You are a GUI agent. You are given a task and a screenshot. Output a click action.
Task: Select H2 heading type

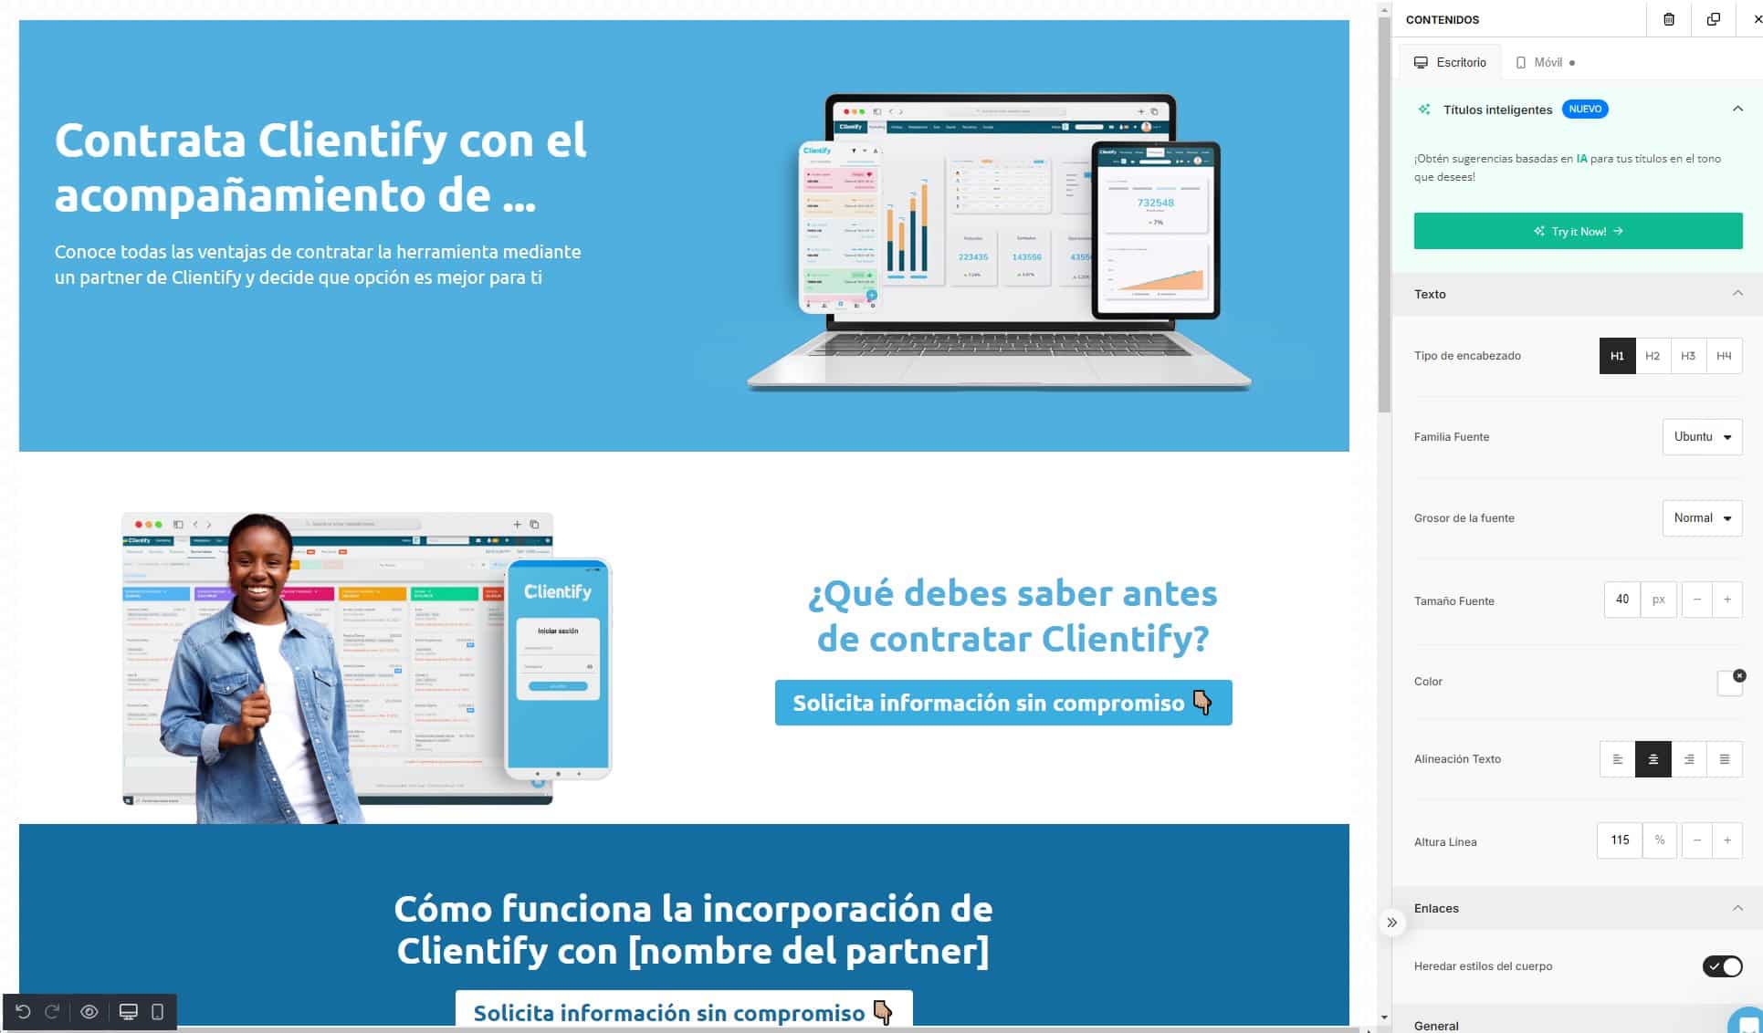tap(1653, 355)
